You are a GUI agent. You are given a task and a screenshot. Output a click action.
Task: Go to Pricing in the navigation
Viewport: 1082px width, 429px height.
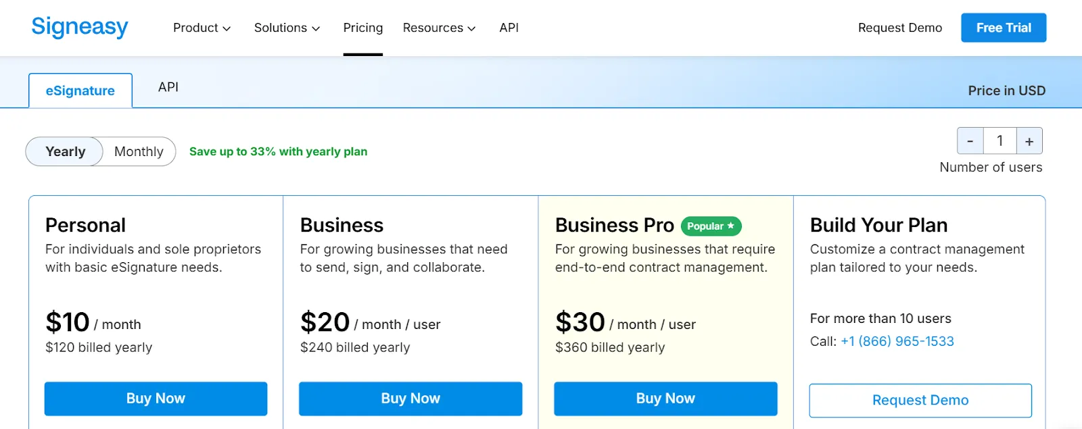[363, 28]
